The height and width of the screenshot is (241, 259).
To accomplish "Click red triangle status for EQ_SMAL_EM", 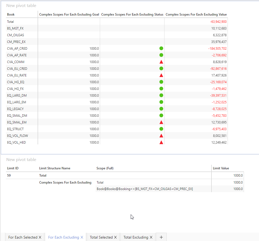I will pos(161,122).
